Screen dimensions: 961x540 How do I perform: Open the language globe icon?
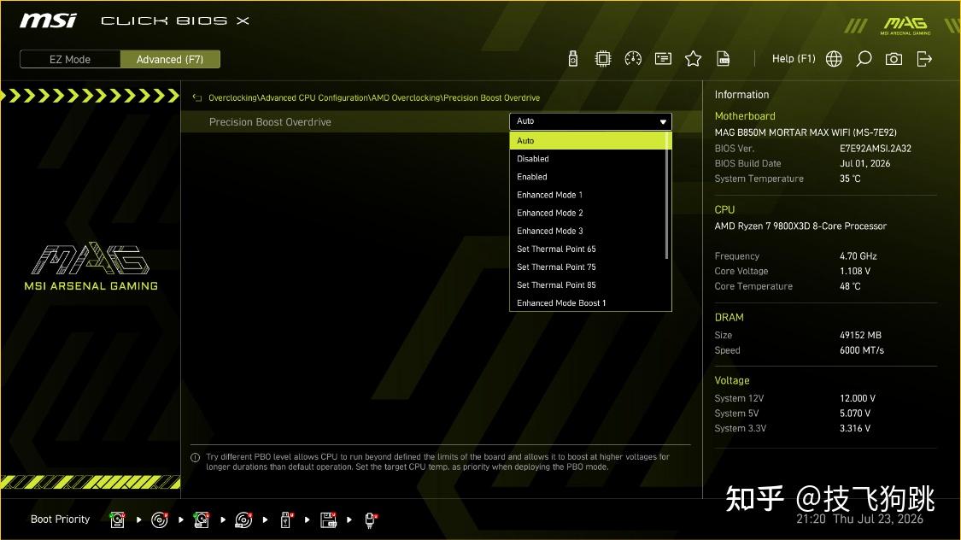tap(834, 59)
